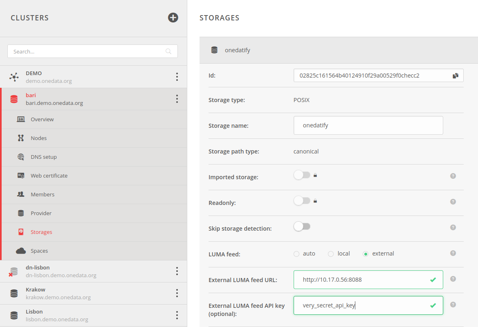The width and height of the screenshot is (478, 327).
Task: Open the Members menu item
Action: (x=94, y=195)
